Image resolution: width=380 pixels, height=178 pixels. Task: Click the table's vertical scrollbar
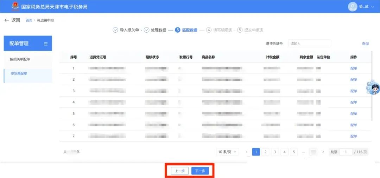[372, 86]
